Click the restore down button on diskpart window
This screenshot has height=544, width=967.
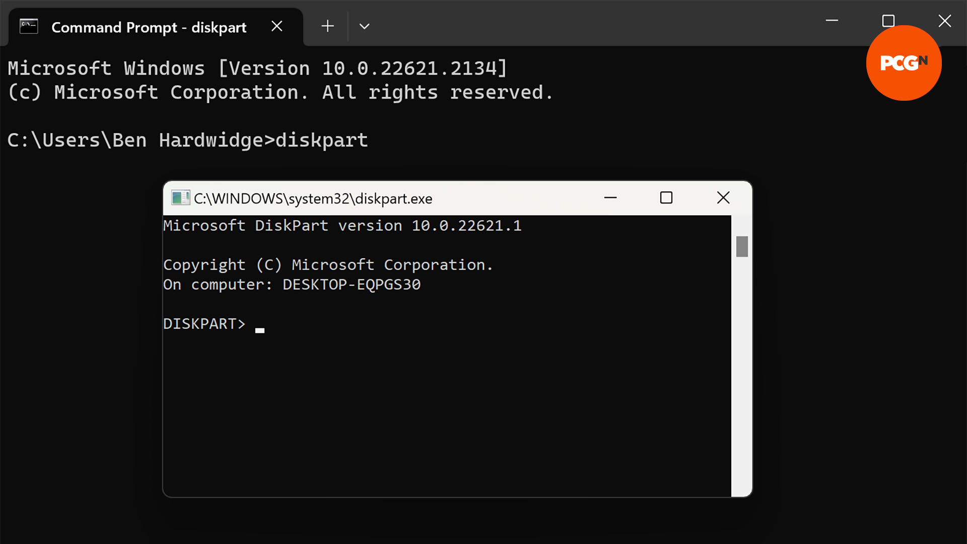tap(666, 197)
